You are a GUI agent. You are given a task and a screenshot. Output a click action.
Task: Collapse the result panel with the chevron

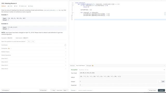pos(164,66)
